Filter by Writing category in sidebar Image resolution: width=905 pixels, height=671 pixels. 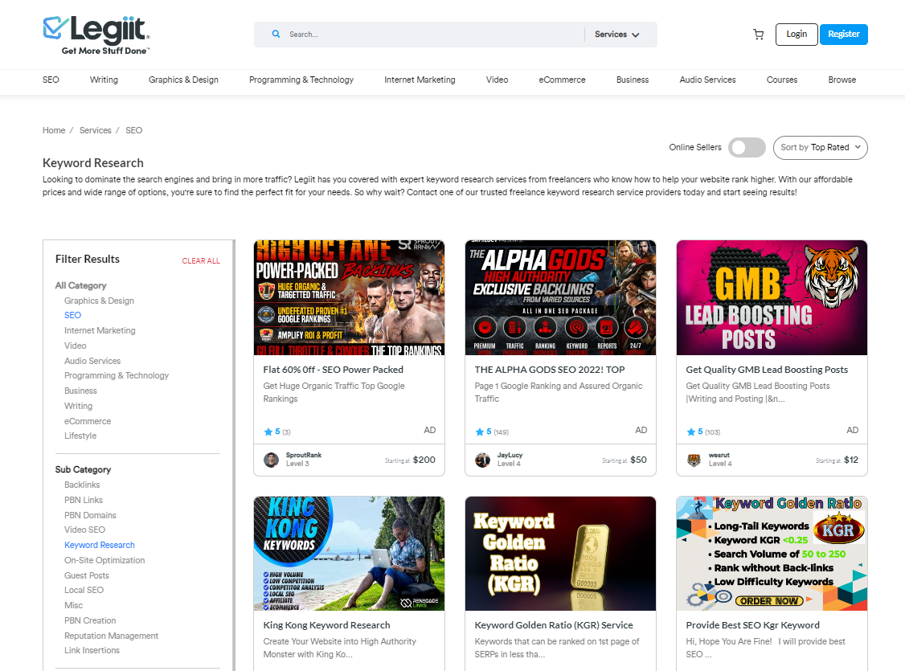coord(79,406)
